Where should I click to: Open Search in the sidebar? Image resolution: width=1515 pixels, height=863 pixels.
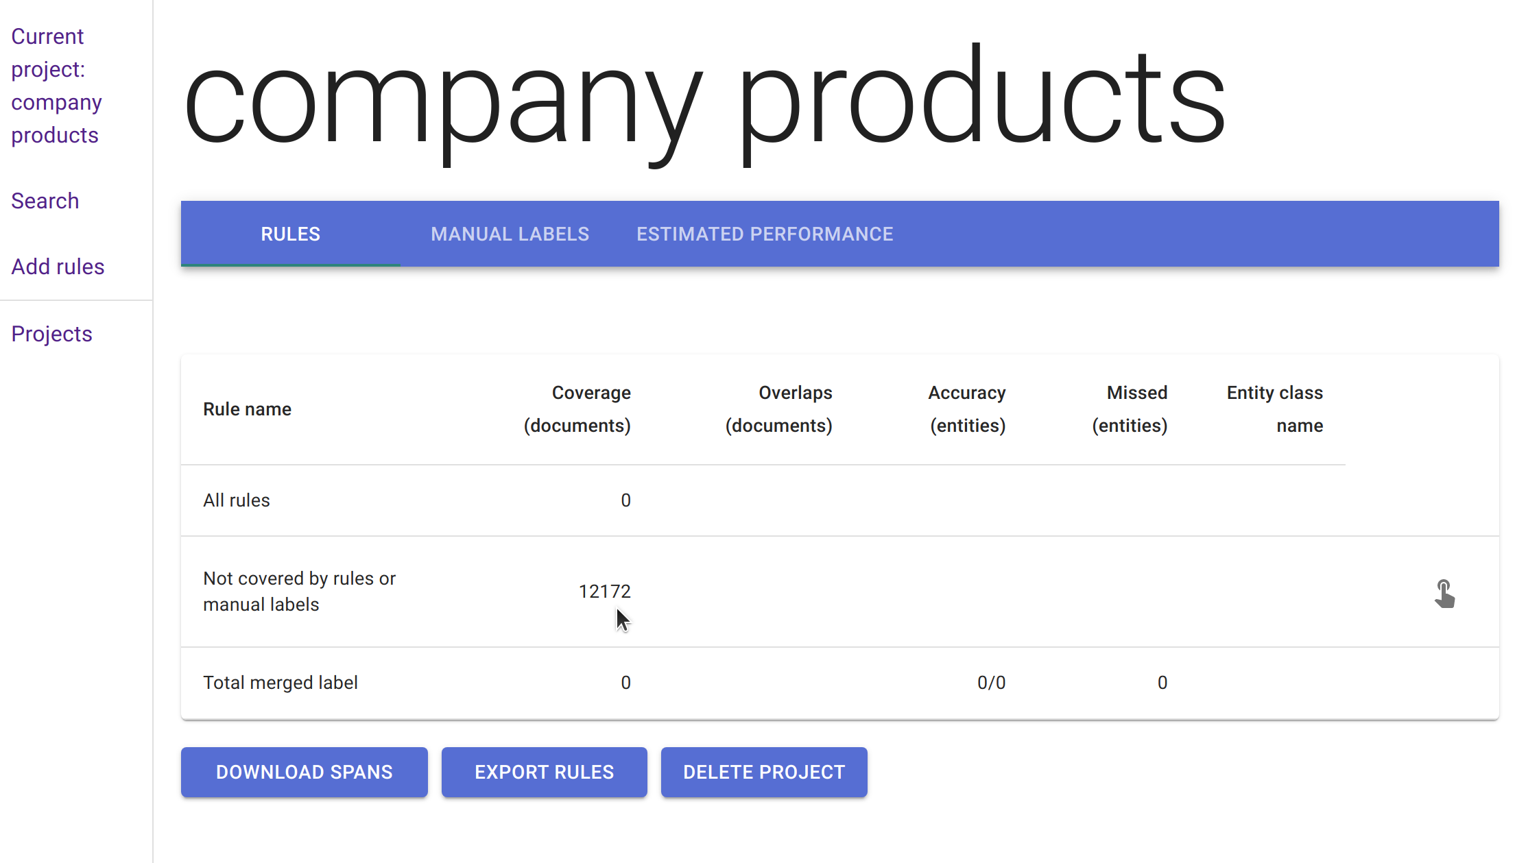45,201
